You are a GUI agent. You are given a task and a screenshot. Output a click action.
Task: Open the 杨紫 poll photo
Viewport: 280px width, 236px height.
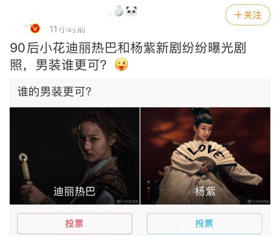point(205,156)
